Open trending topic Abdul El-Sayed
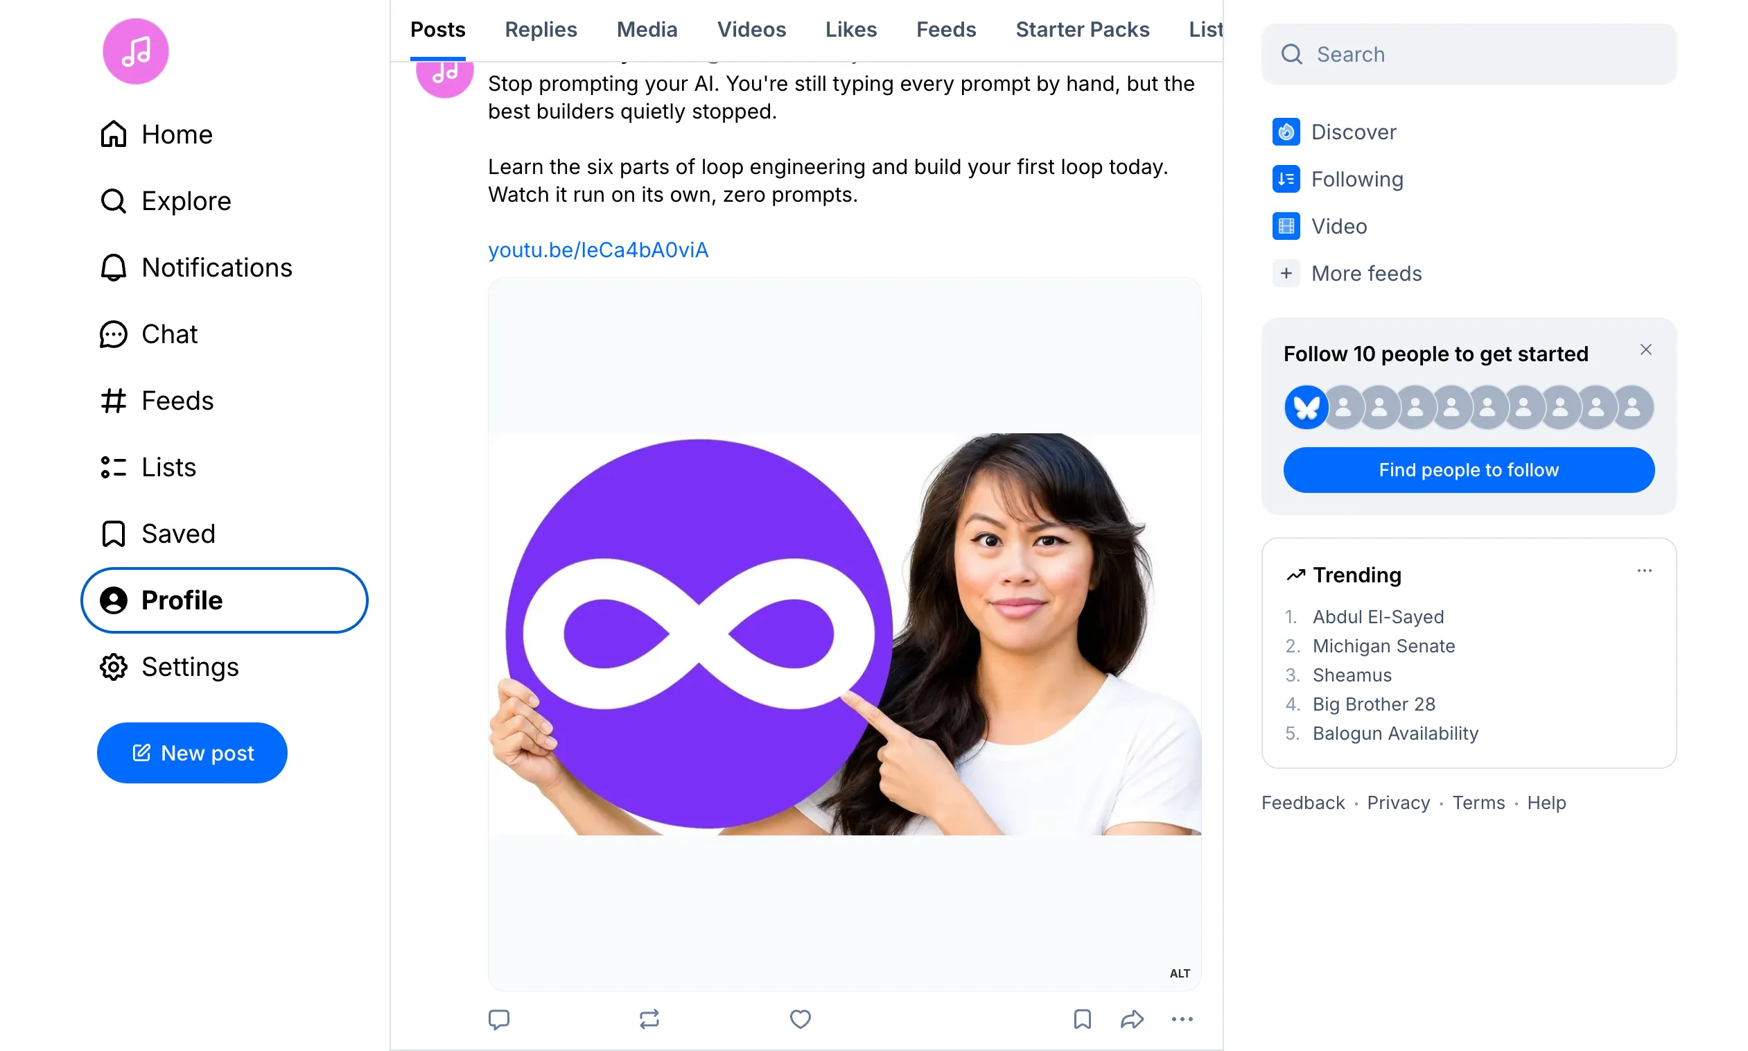This screenshot has width=1748, height=1051. click(x=1378, y=617)
